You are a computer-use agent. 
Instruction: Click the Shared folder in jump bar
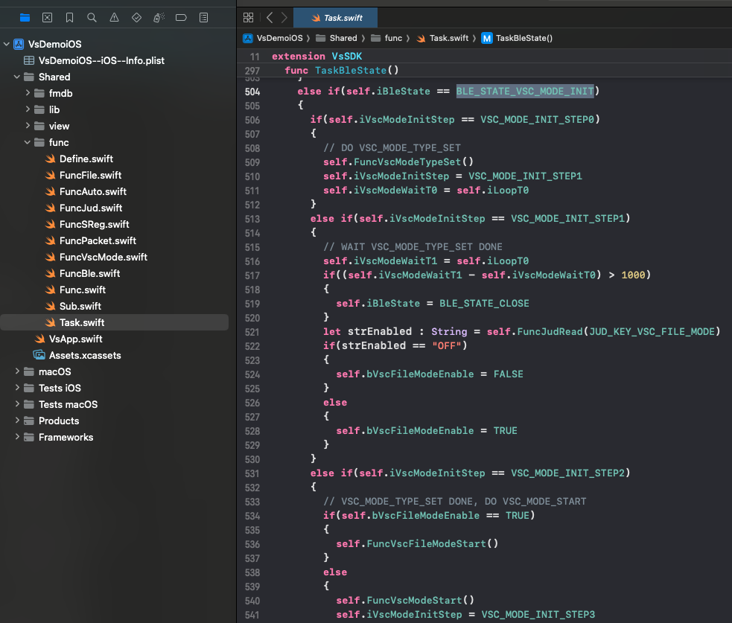click(343, 38)
